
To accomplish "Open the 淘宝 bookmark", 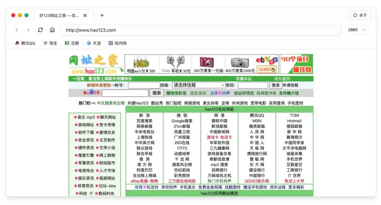I will (50, 43).
